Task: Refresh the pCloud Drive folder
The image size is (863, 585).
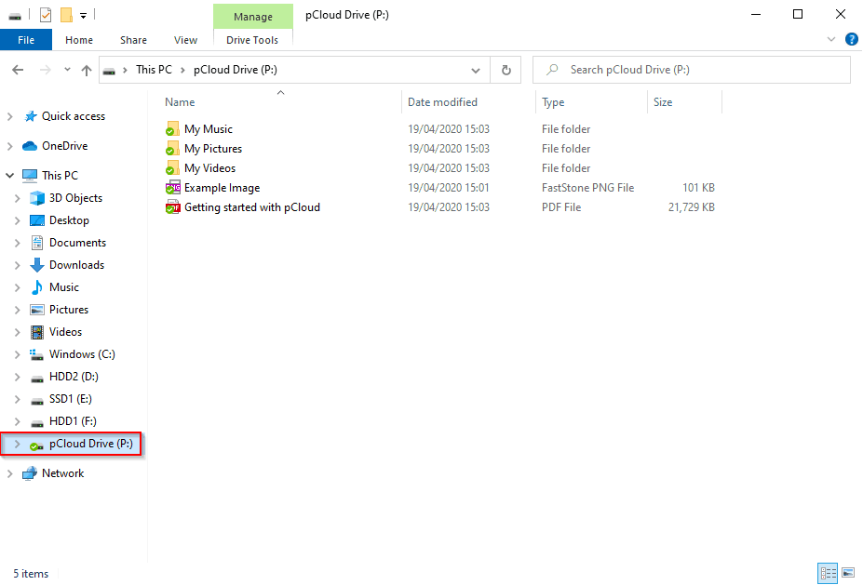Action: [506, 70]
